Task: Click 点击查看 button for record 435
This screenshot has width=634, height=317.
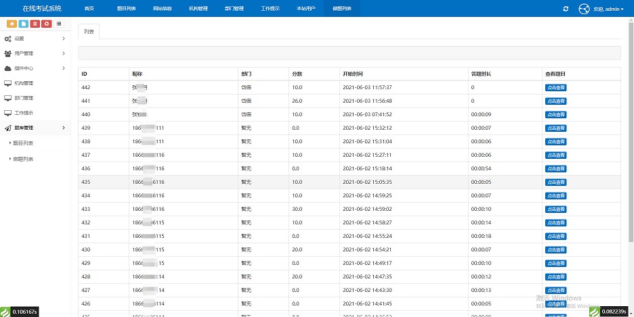Action: point(555,182)
